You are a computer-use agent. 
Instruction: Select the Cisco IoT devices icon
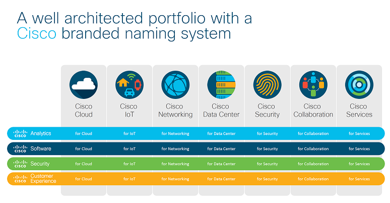tap(129, 85)
